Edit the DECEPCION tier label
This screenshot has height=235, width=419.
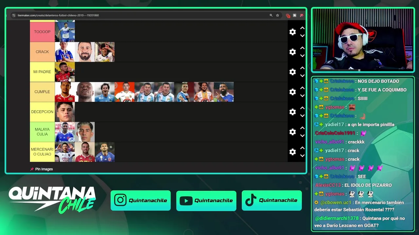[x=42, y=112]
